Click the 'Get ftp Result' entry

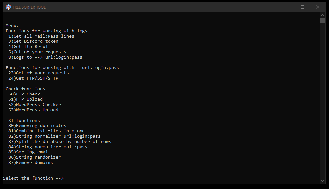pos(29,47)
